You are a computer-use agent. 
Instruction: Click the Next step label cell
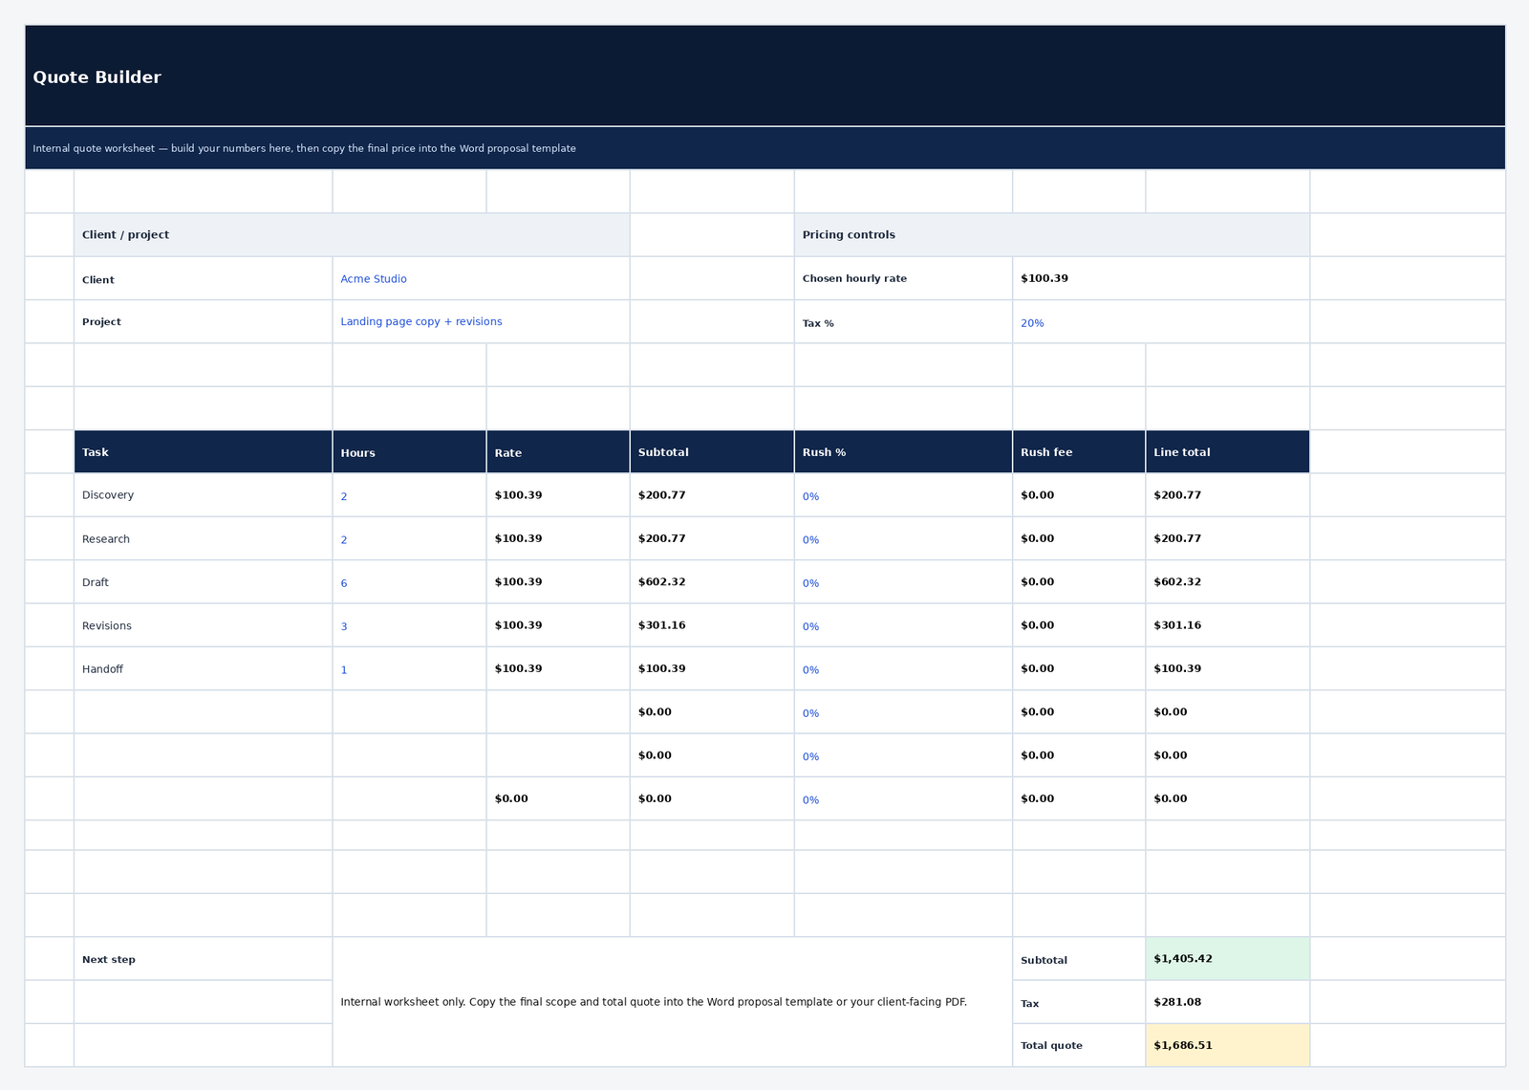[x=109, y=958]
